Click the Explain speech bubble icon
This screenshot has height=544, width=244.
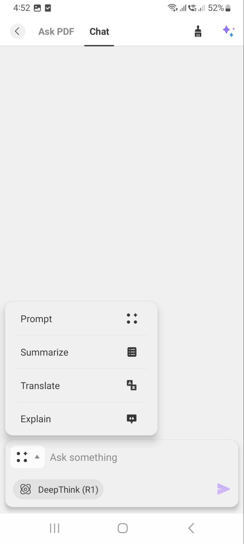tap(132, 419)
